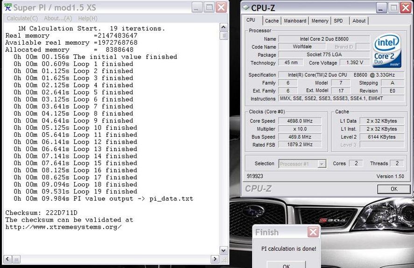Click the right arrow of Super PI horizontal scrollbar
The image size is (414, 268).
click(x=215, y=259)
